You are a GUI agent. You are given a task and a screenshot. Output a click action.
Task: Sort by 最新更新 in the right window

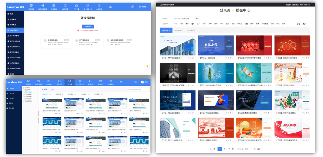(166, 30)
